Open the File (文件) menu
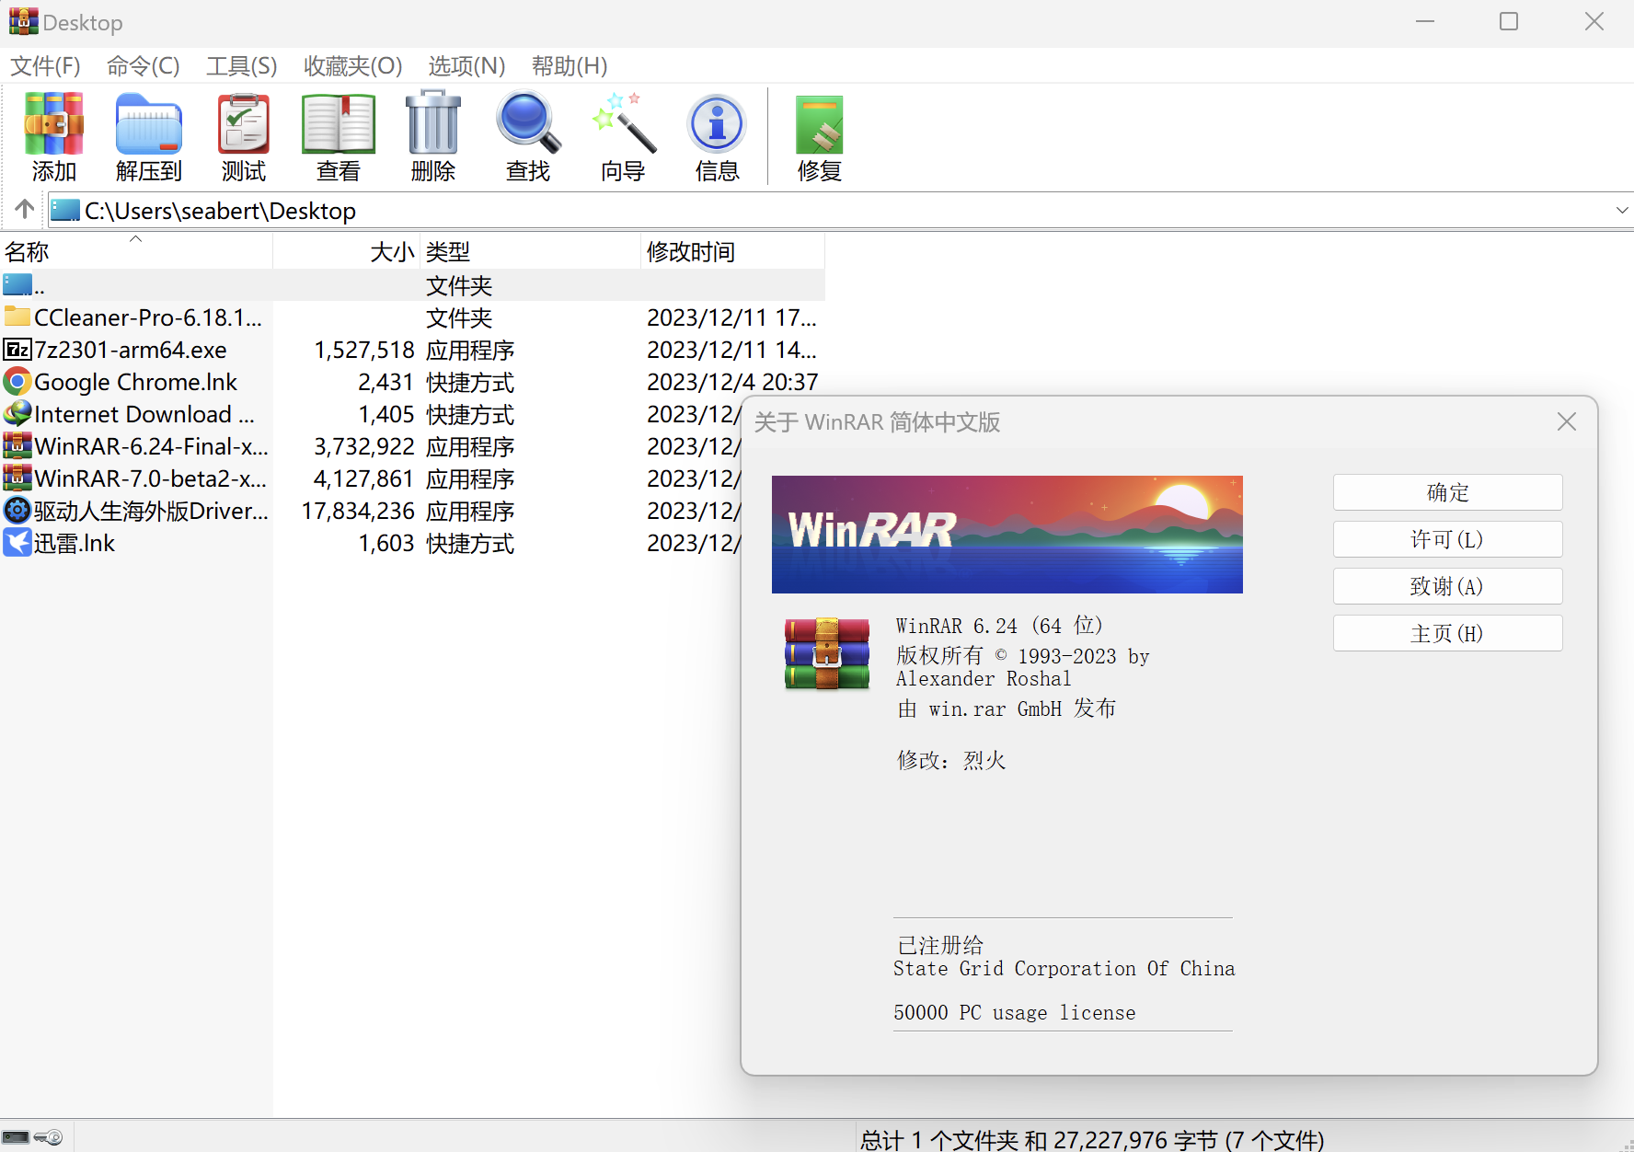Image resolution: width=1634 pixels, height=1152 pixels. point(45,66)
